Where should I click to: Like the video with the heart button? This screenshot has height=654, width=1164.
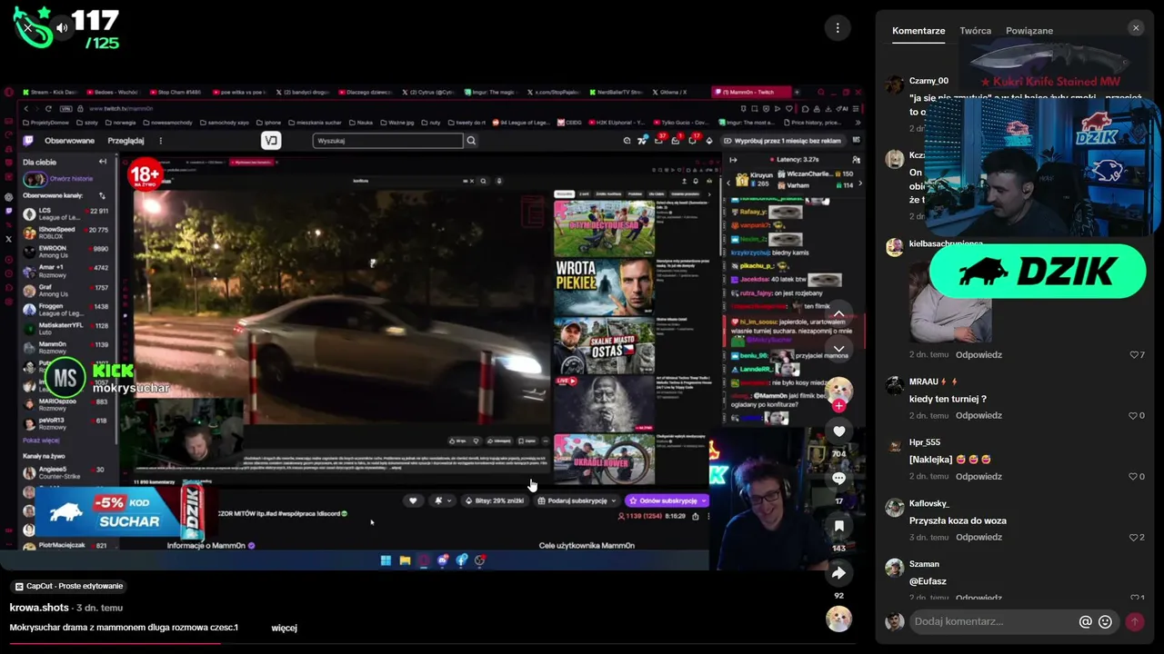(x=838, y=431)
